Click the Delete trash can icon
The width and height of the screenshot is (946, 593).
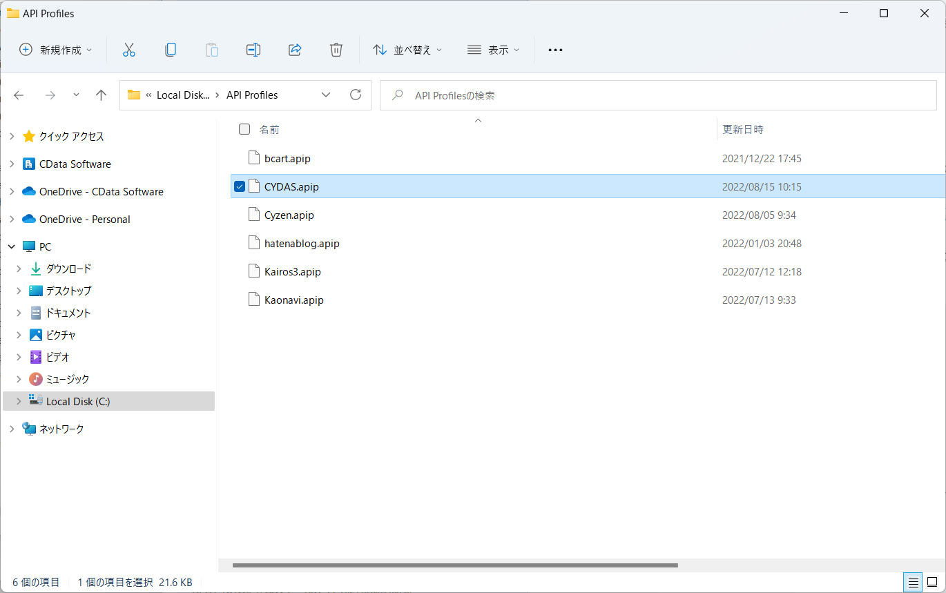point(336,50)
